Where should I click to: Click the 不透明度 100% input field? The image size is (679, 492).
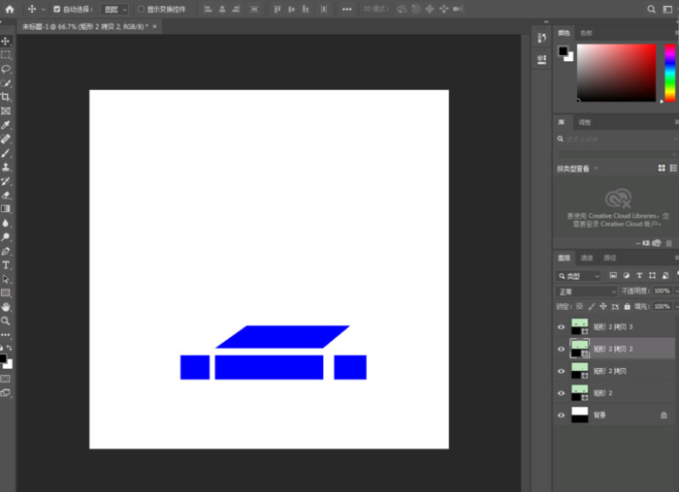click(x=662, y=291)
